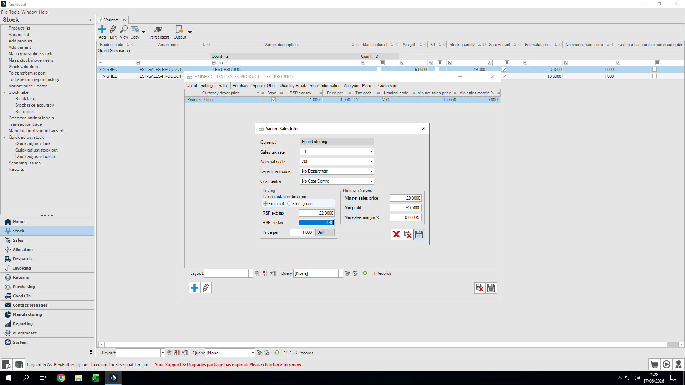The height and width of the screenshot is (385, 685).
Task: Click the green refresh icon beside 13,133 Records
Action: tap(277, 353)
